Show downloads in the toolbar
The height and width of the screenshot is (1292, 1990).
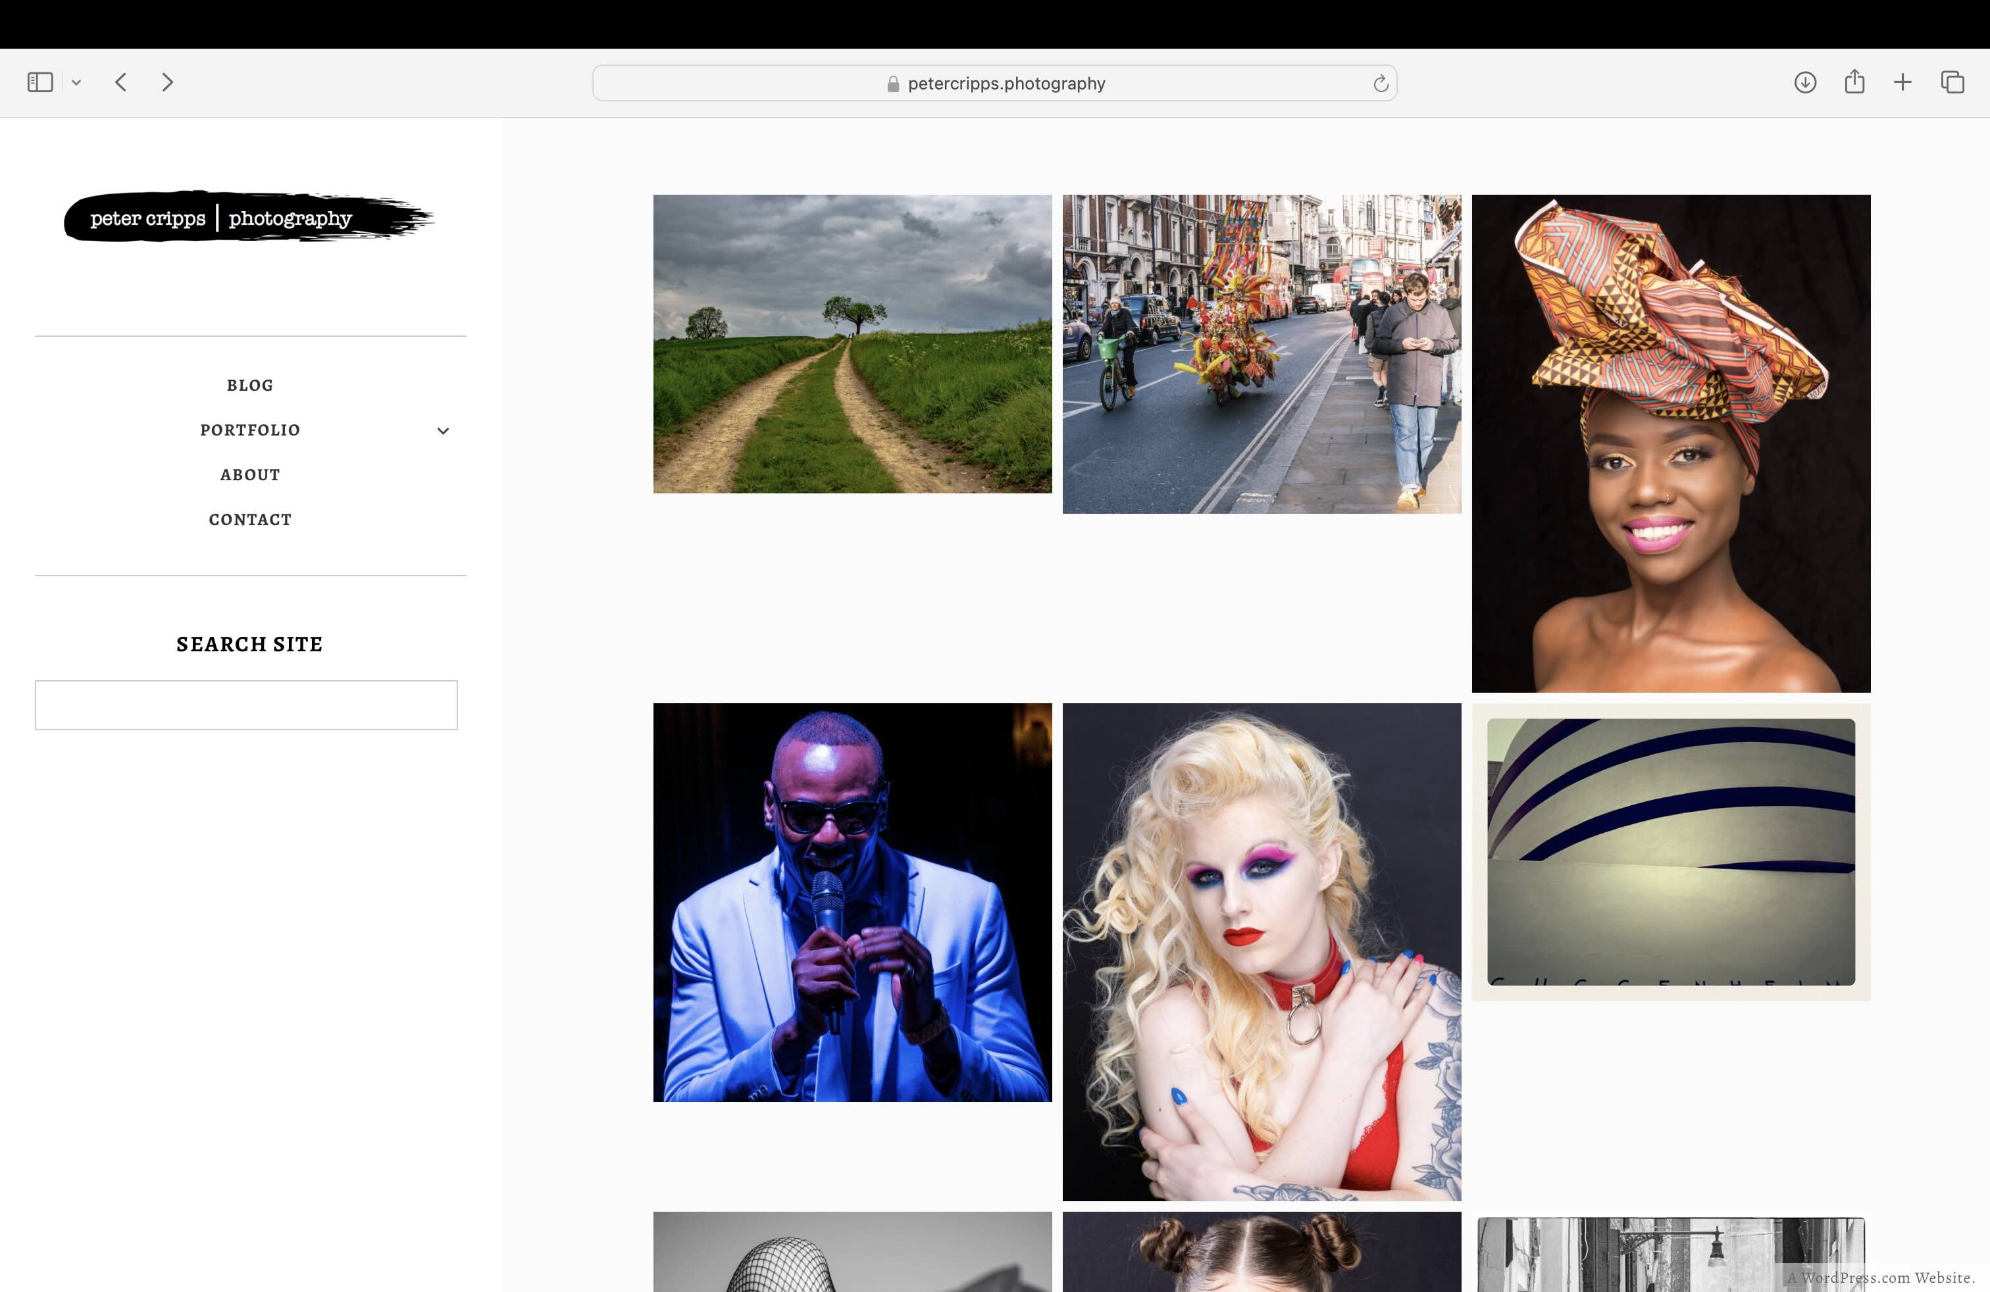point(1804,82)
